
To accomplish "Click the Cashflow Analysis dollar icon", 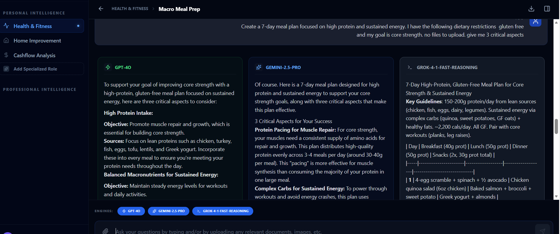I will (x=6, y=55).
